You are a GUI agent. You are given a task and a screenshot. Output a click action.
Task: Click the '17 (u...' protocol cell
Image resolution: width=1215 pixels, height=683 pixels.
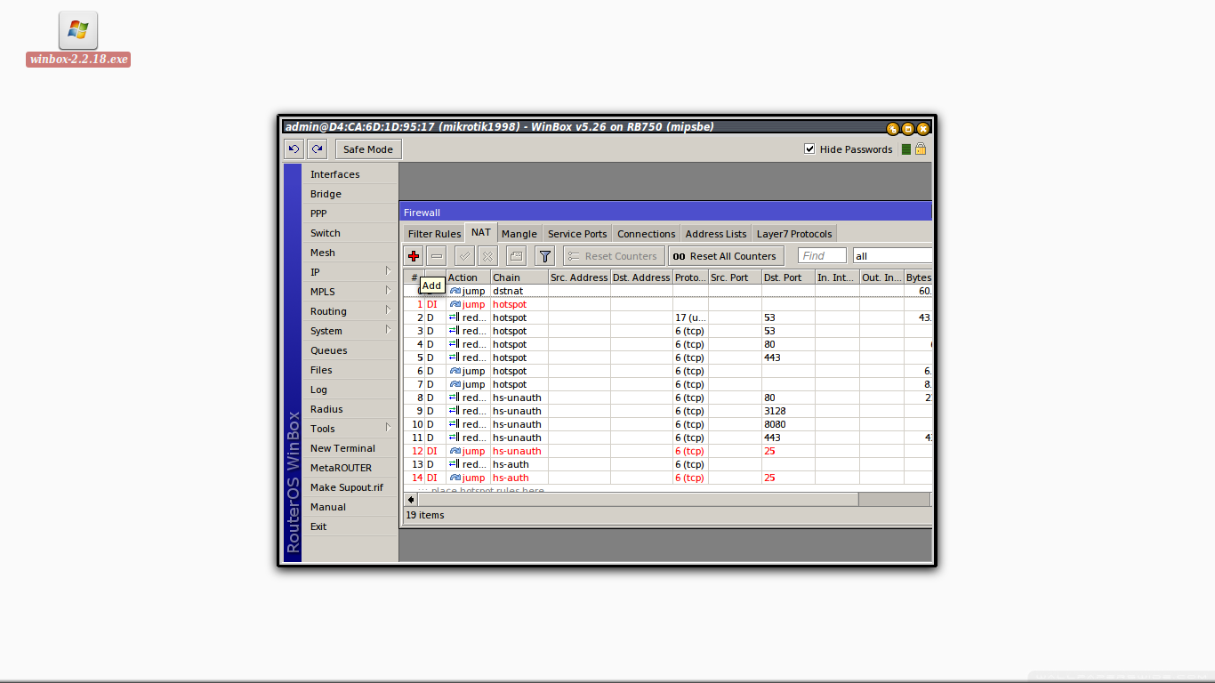[x=690, y=317]
